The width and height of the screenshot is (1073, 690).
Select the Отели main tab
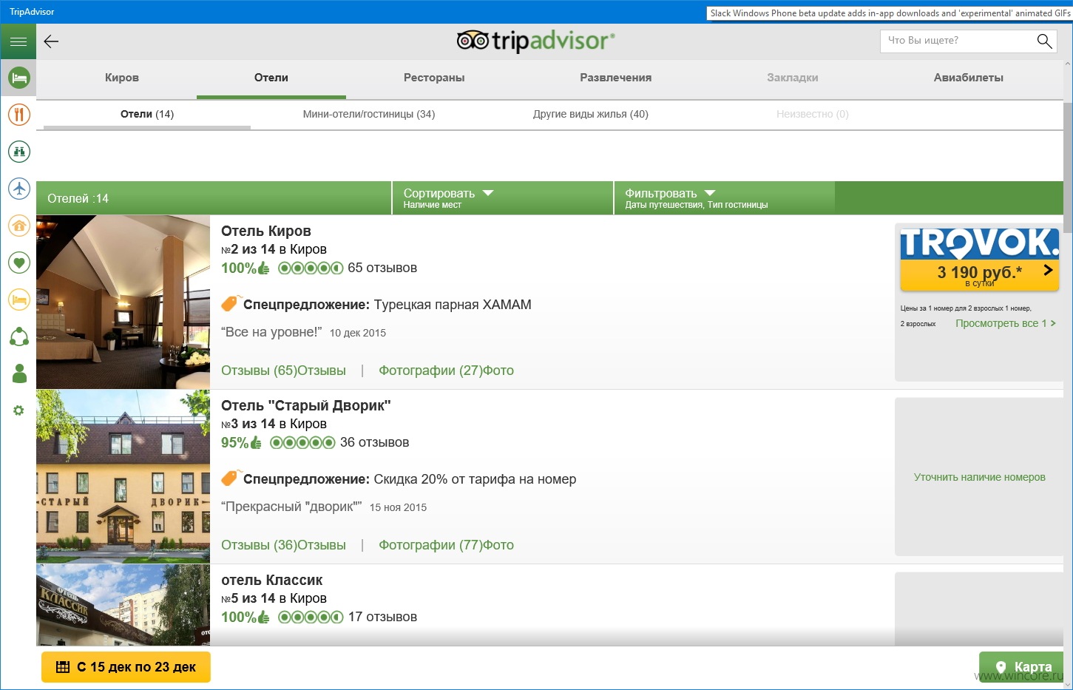pos(271,78)
